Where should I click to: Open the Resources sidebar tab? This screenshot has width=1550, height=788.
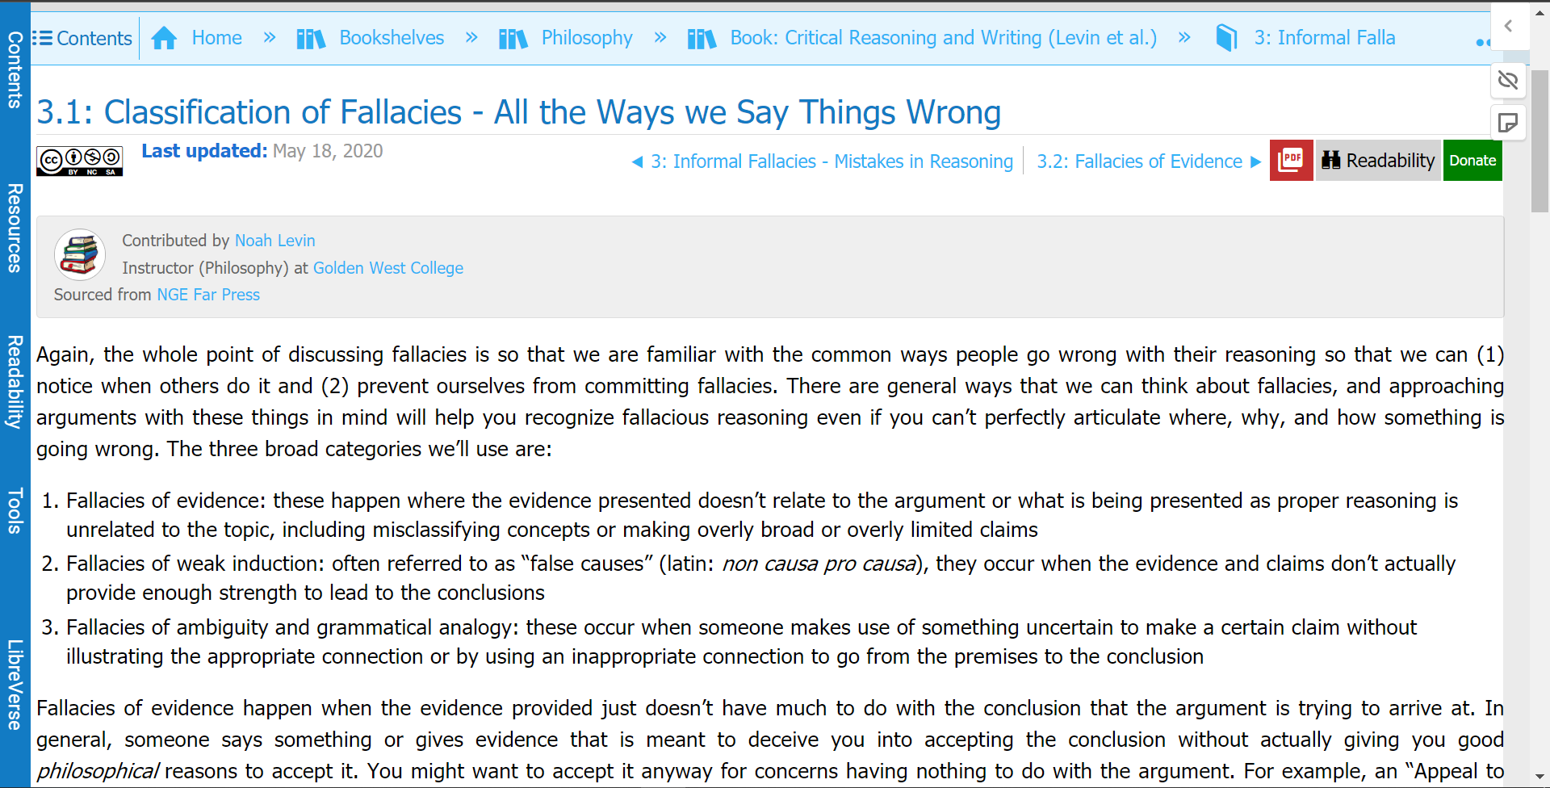[x=15, y=228]
